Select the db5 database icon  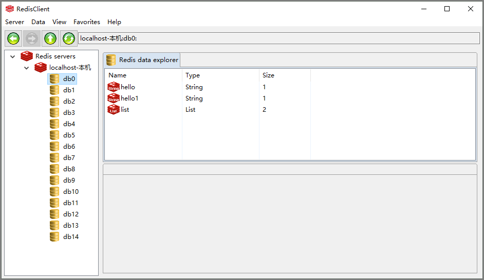point(54,135)
